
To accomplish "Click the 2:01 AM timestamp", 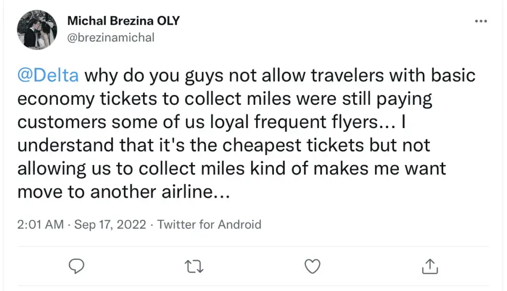I will (x=40, y=224).
